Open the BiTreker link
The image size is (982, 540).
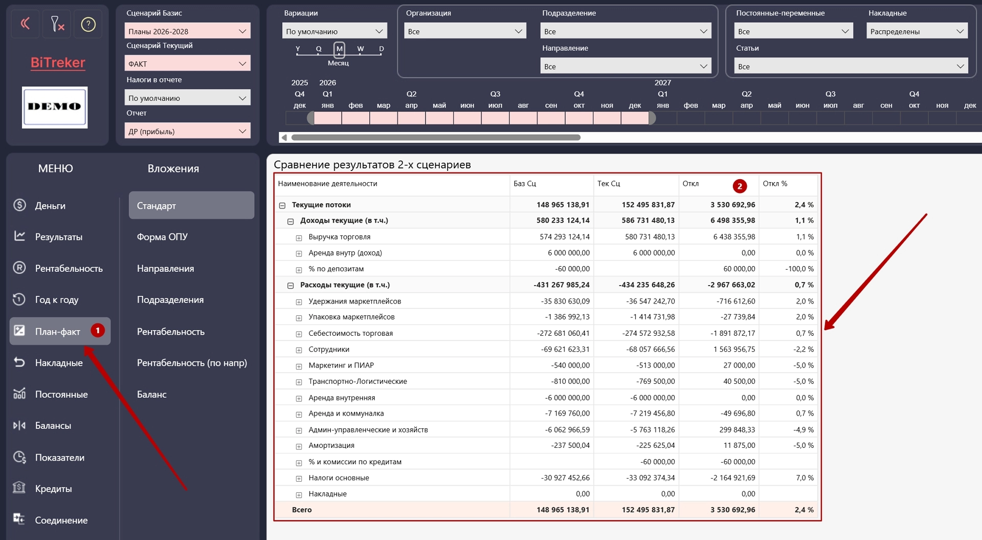pos(58,62)
